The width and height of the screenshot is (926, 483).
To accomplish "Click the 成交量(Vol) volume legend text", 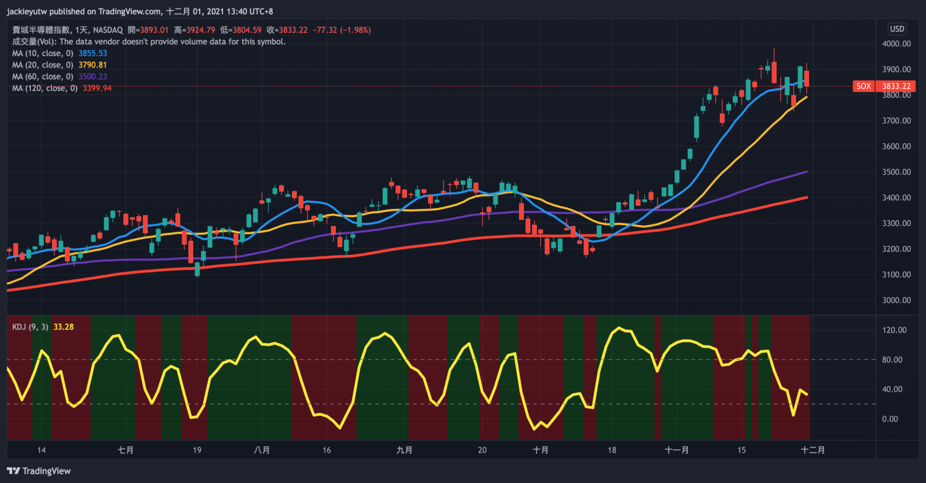I will click(149, 42).
